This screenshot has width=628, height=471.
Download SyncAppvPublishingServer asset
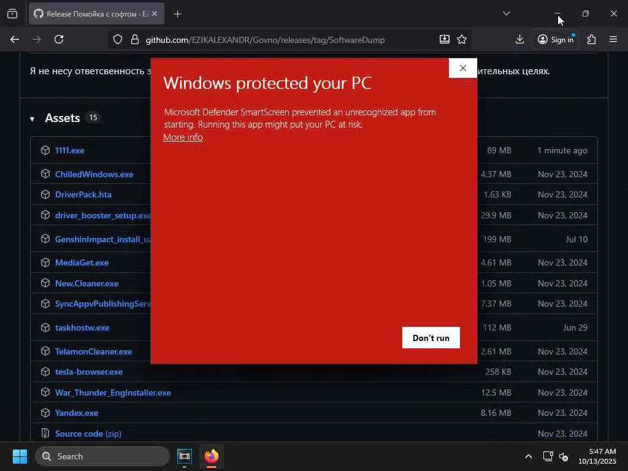coord(103,304)
